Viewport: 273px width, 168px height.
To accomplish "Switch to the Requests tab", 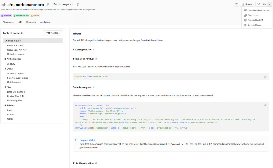I will click(31, 22).
